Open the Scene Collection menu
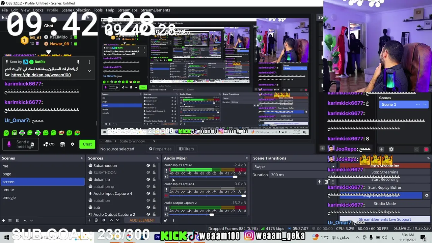Screen dimensions: 432x243 pyautogui.click(x=76, y=10)
